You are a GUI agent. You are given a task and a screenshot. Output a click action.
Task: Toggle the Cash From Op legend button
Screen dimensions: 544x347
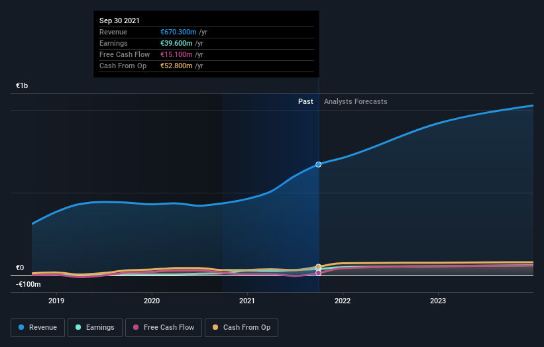click(241, 328)
